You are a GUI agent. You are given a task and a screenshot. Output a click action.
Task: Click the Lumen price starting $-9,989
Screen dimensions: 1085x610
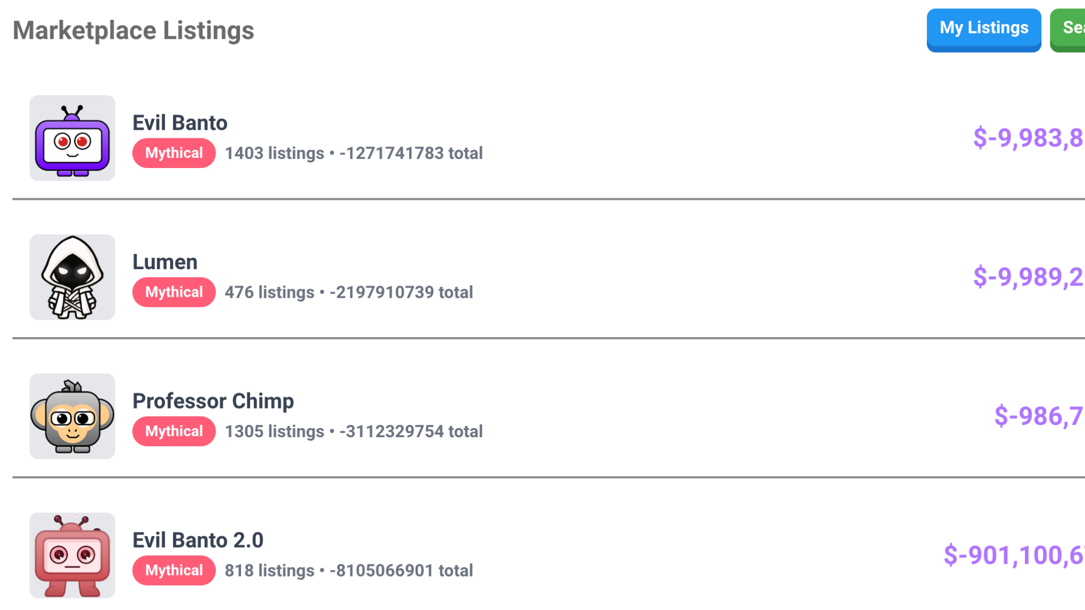click(x=1029, y=277)
